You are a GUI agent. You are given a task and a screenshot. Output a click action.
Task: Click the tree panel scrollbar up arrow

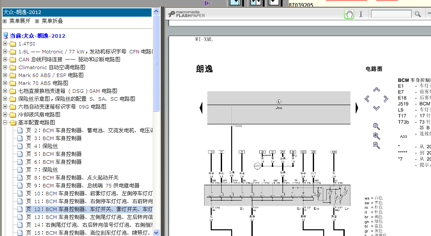[156, 11]
